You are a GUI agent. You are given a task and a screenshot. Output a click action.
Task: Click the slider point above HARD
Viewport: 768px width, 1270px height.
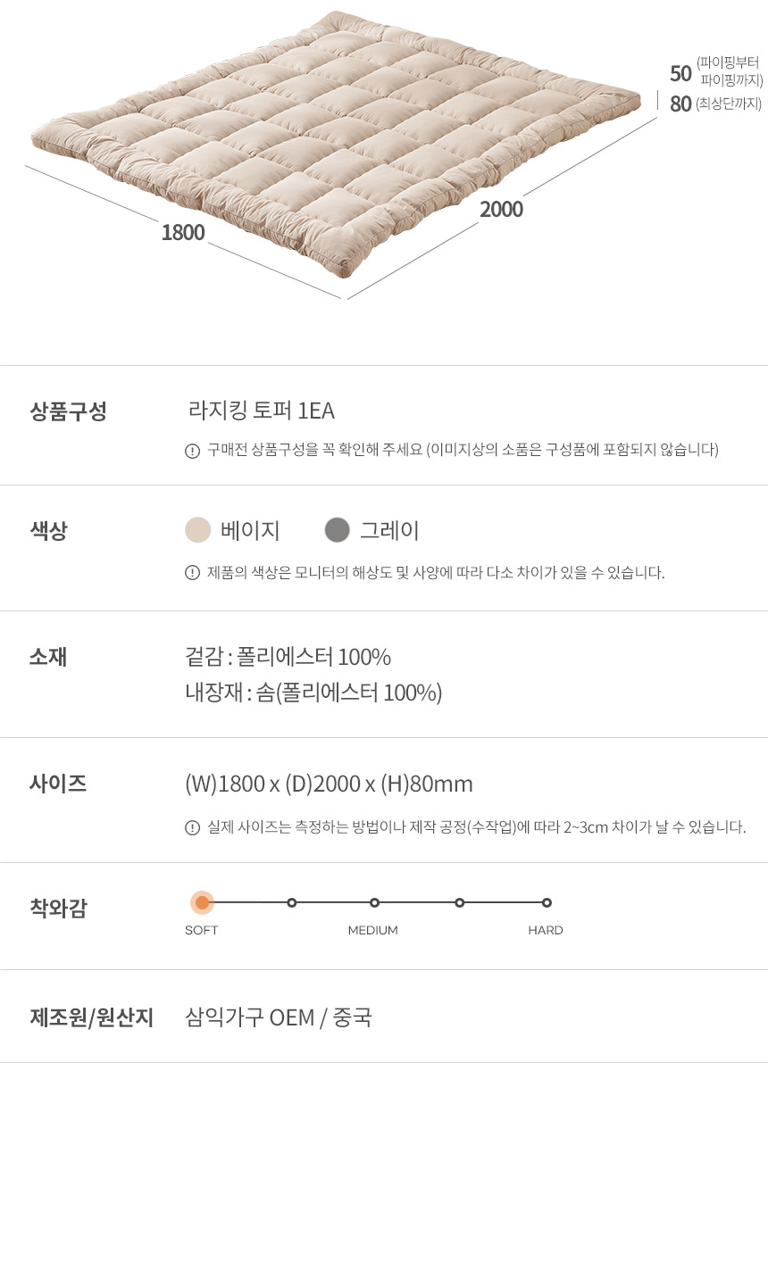547,902
